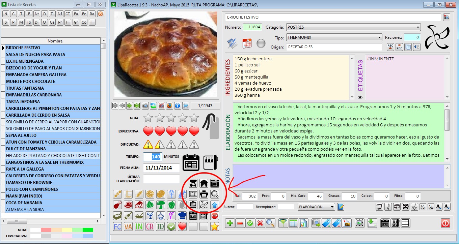Click the mushroom ingredient icon

161,205
